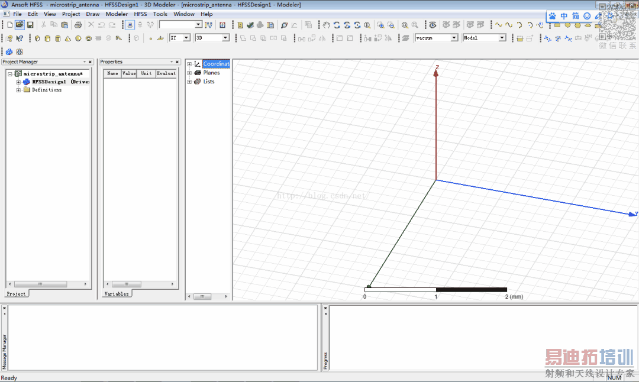
Task: Select the Draw box tool
Action: 37,38
